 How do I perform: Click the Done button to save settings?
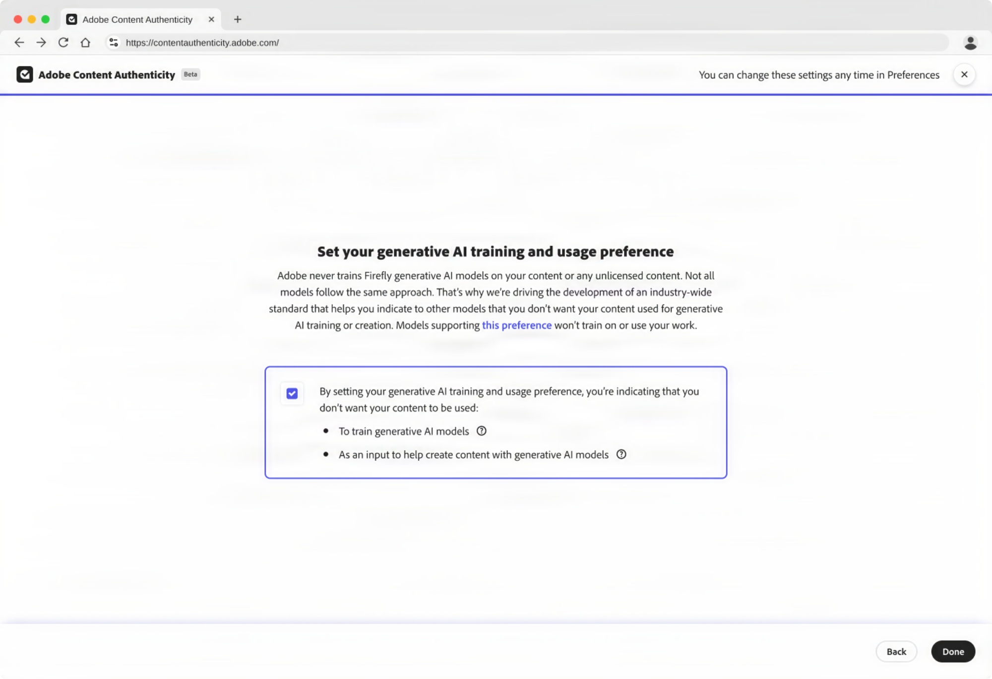pos(953,651)
